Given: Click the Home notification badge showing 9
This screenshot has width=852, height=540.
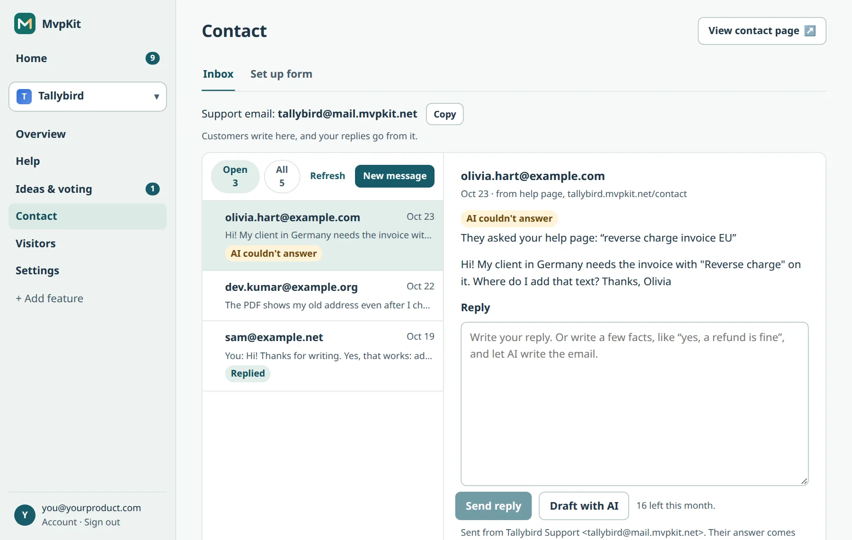Looking at the screenshot, I should point(152,58).
